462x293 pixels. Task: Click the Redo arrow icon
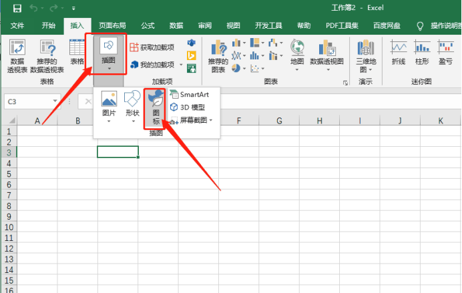53,8
